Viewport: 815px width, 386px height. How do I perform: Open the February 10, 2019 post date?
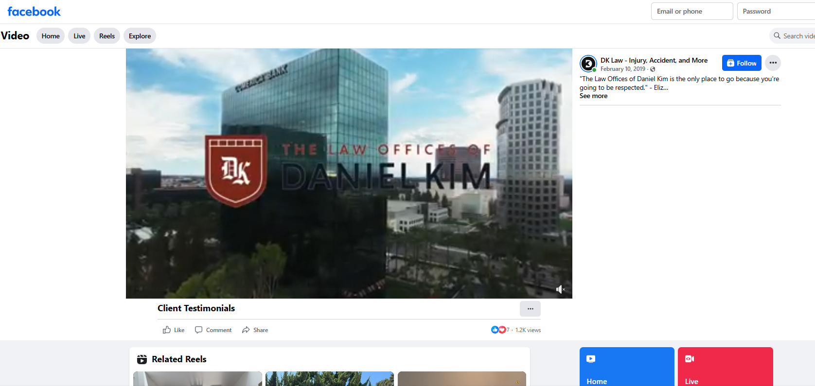click(622, 69)
